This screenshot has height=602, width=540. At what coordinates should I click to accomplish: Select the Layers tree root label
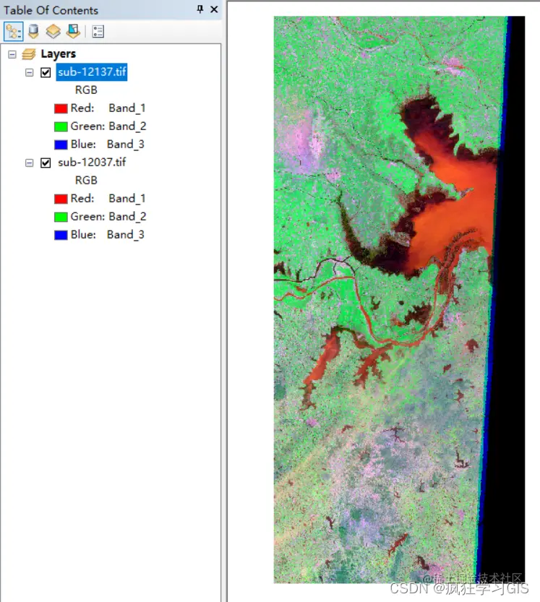59,53
